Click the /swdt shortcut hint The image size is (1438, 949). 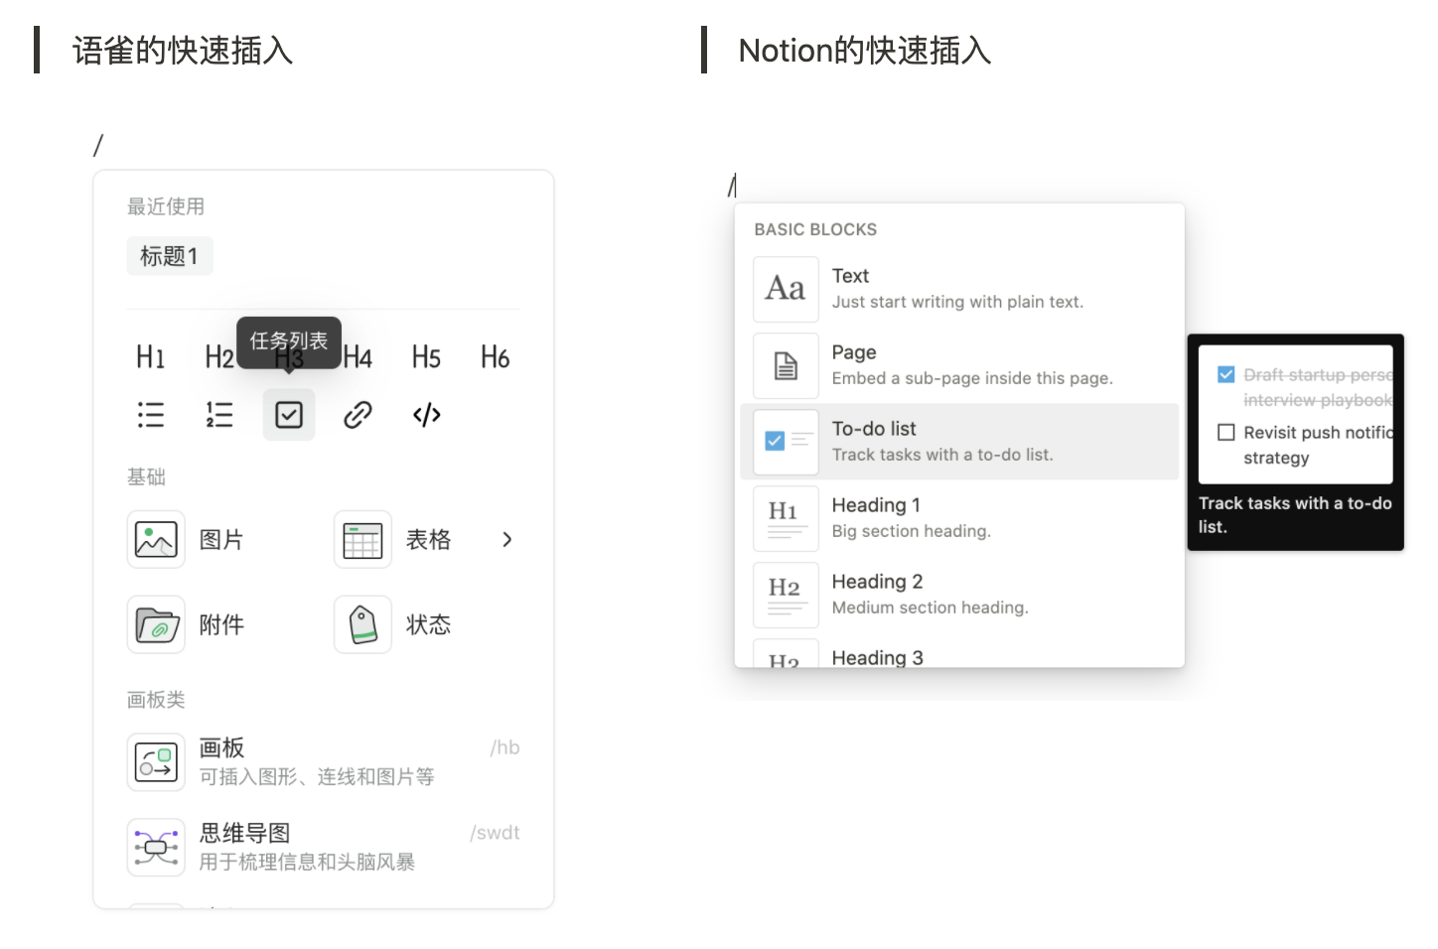coord(495,833)
